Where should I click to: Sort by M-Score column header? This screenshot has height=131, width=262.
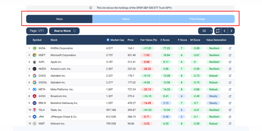[x=195, y=40]
